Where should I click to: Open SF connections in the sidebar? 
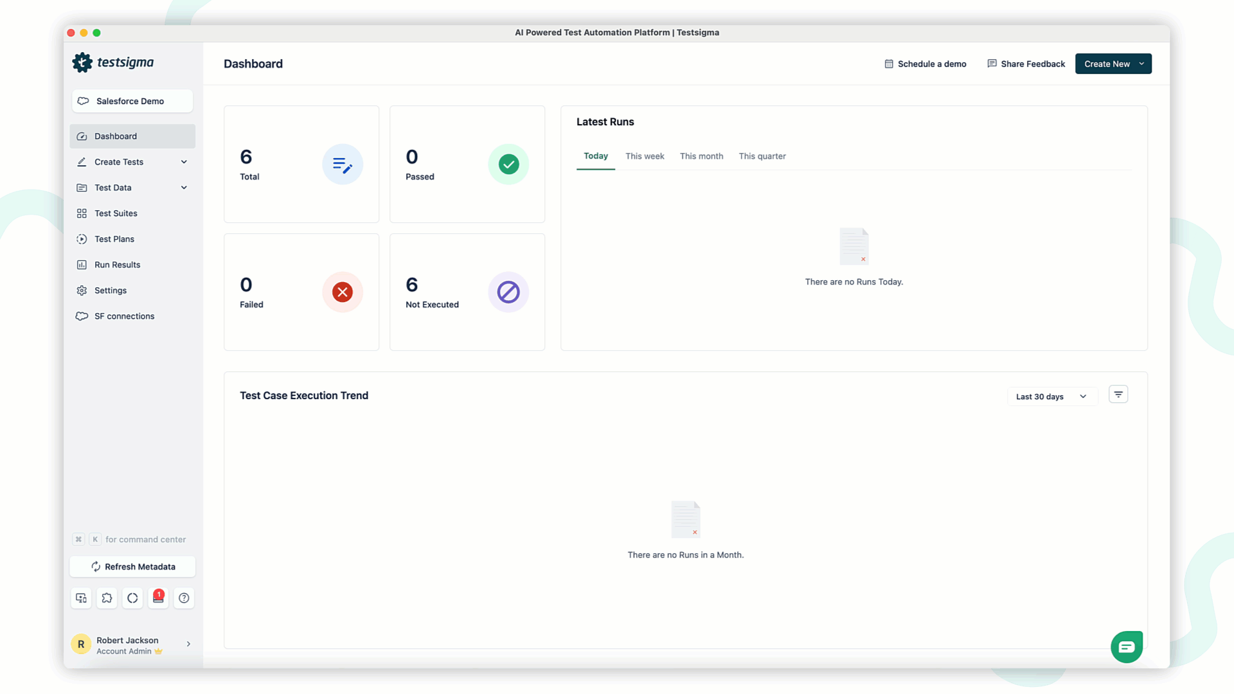pyautogui.click(x=132, y=316)
